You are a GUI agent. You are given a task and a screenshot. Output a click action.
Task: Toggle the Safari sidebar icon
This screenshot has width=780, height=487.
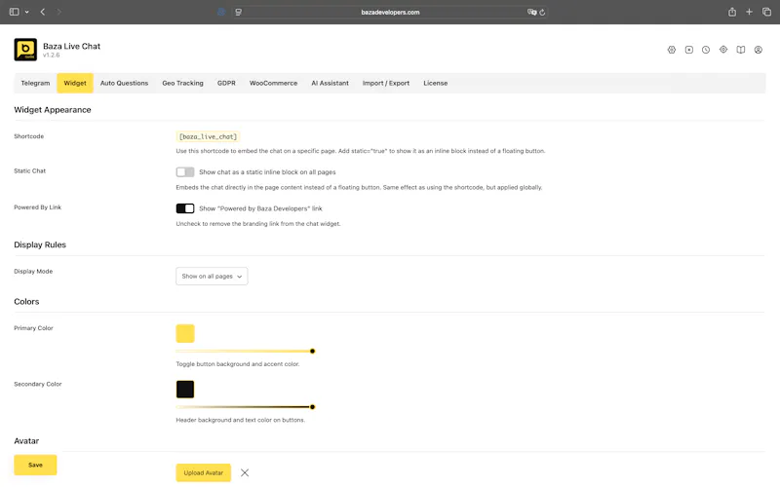(x=14, y=12)
